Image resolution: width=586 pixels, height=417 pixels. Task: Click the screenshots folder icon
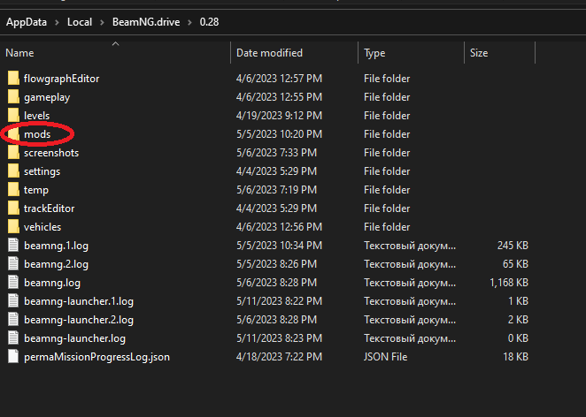[x=13, y=153]
